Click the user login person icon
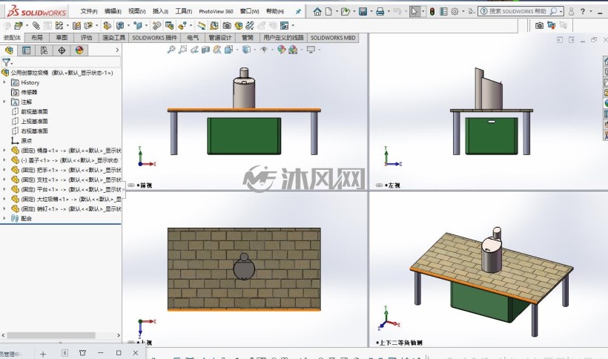 coord(571,12)
